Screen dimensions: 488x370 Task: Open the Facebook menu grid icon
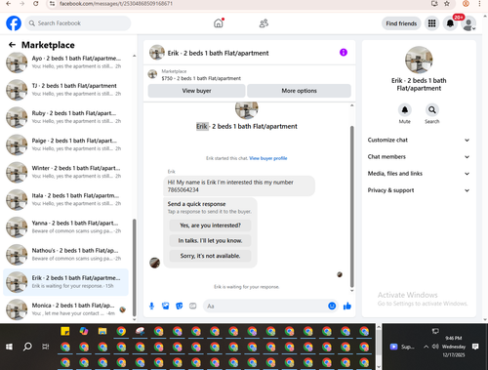coord(431,23)
